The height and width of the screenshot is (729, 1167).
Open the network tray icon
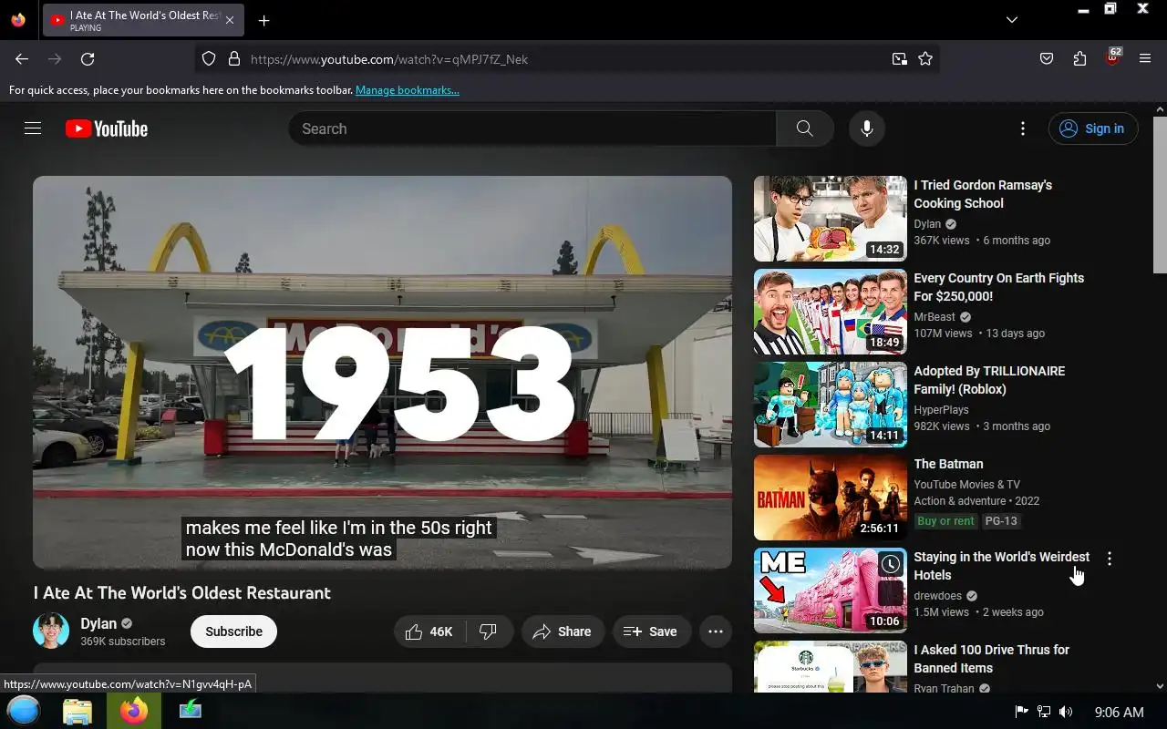pos(1044,712)
